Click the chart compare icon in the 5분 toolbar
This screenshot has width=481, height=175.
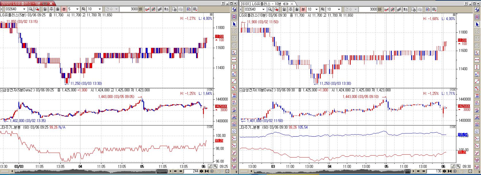pyautogui.click(x=189, y=9)
